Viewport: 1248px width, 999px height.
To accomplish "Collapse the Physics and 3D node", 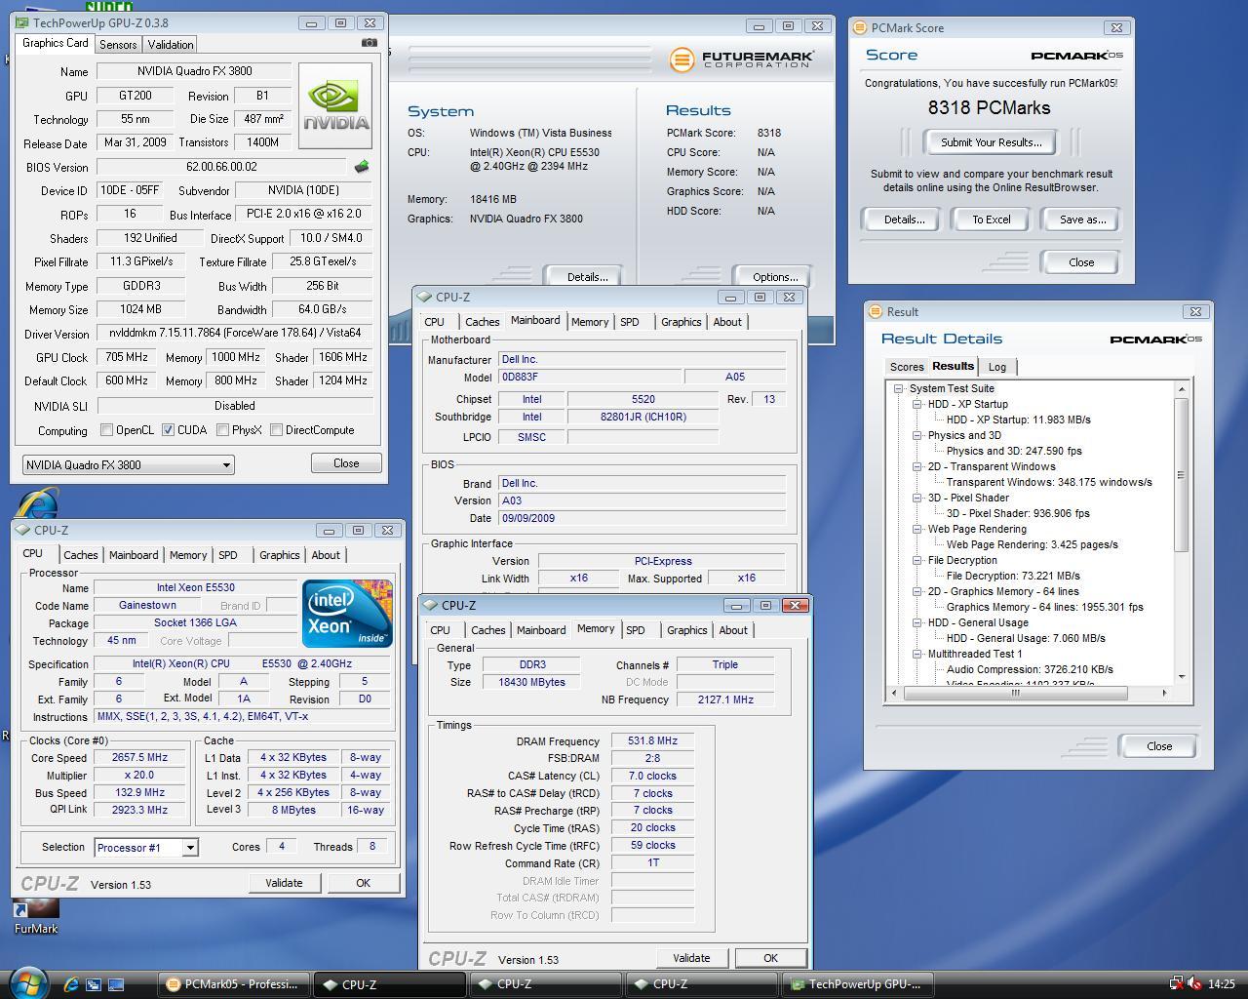I will (x=917, y=435).
